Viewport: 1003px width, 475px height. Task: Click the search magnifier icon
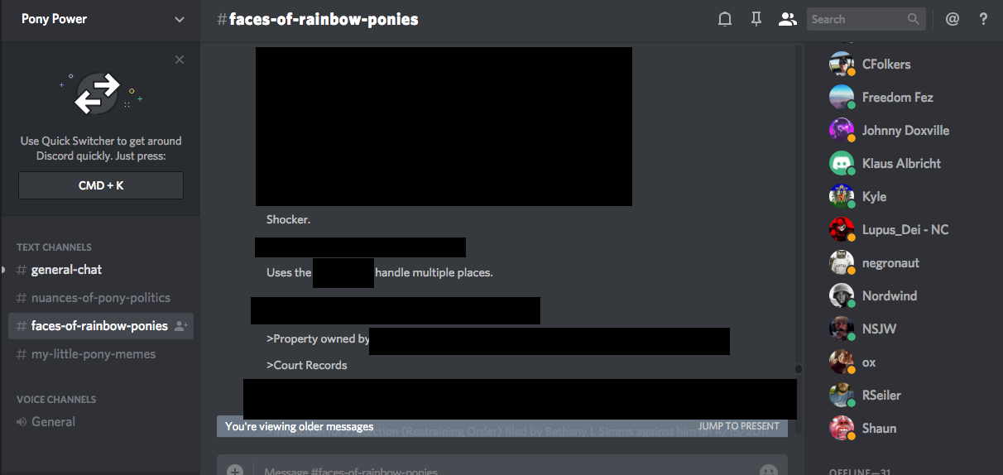click(913, 19)
